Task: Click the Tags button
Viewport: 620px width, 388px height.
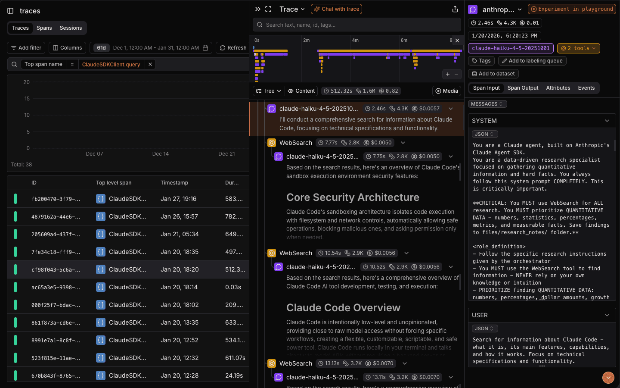Action: pyautogui.click(x=481, y=61)
